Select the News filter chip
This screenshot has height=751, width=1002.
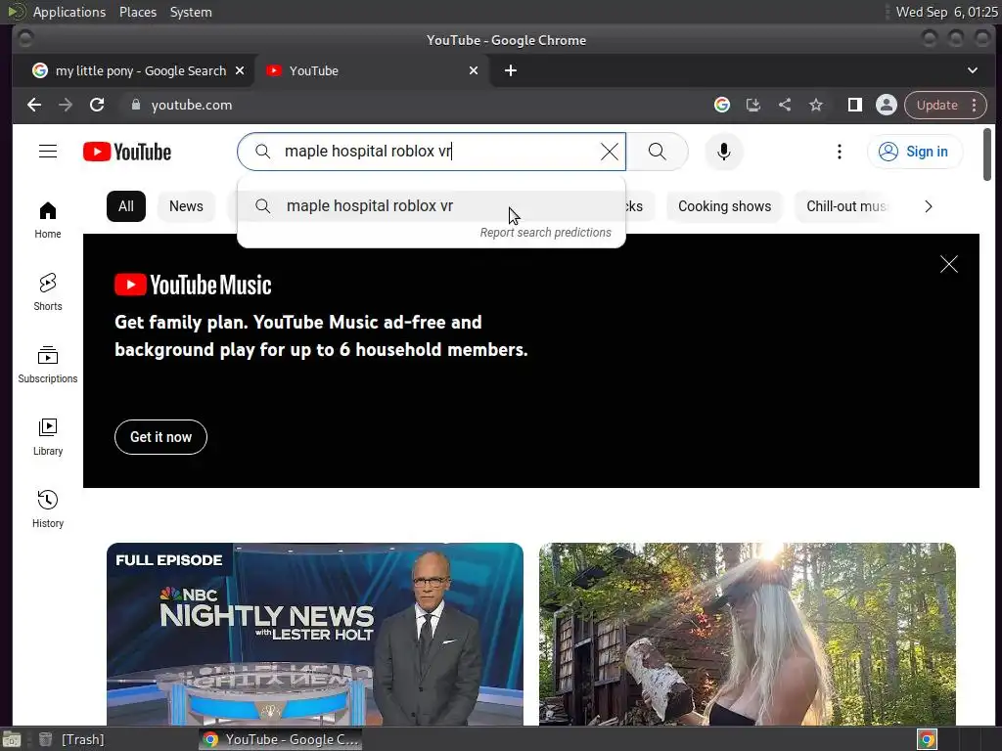pos(186,206)
